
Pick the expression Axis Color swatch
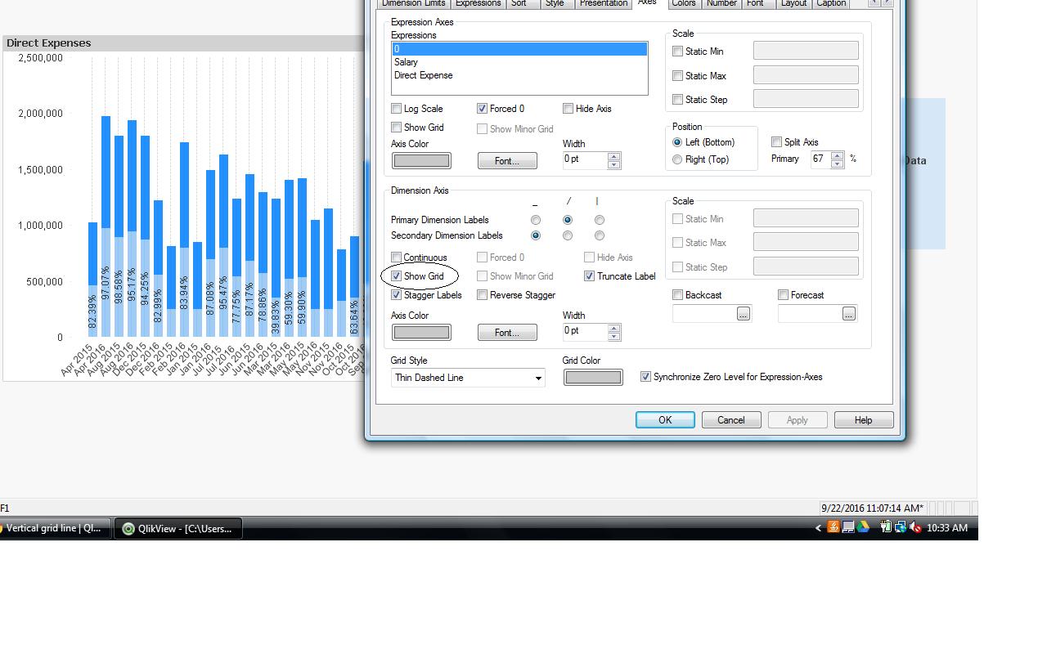point(421,161)
